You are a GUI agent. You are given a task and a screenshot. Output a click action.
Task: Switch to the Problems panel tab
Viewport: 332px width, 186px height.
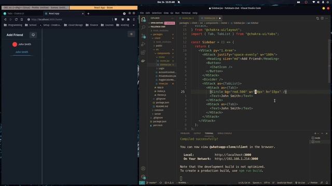point(185,133)
